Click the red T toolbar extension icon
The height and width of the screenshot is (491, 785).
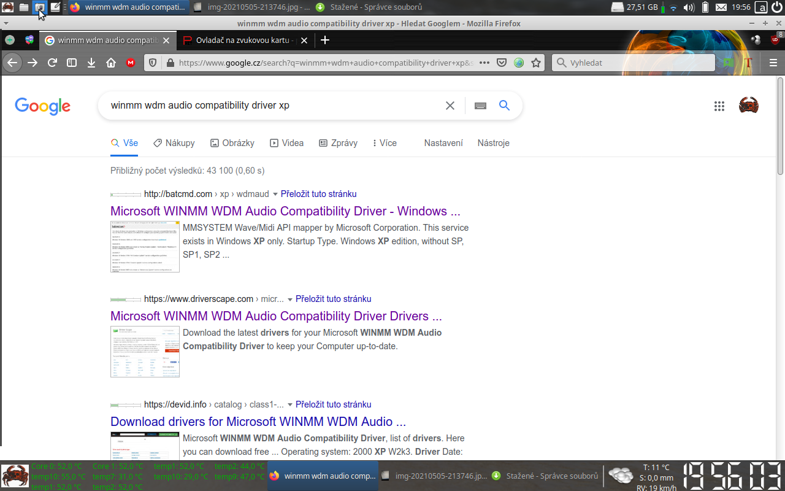click(748, 63)
